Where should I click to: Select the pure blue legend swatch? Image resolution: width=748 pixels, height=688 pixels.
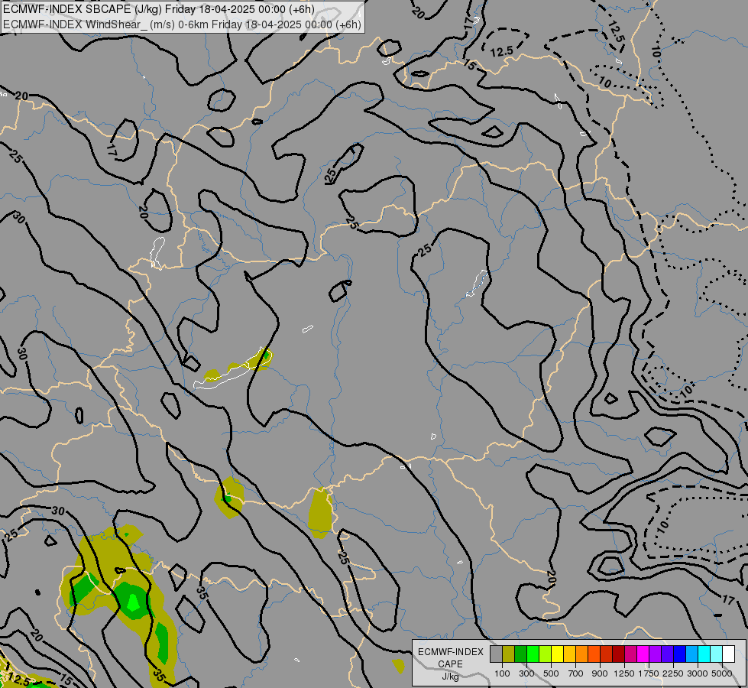[680, 654]
